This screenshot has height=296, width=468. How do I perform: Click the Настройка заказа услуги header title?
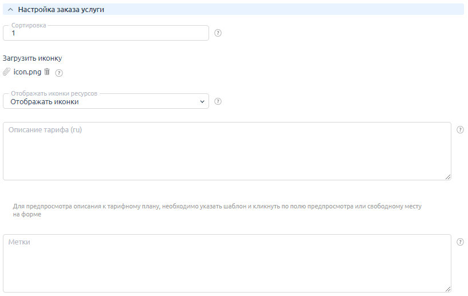(61, 10)
